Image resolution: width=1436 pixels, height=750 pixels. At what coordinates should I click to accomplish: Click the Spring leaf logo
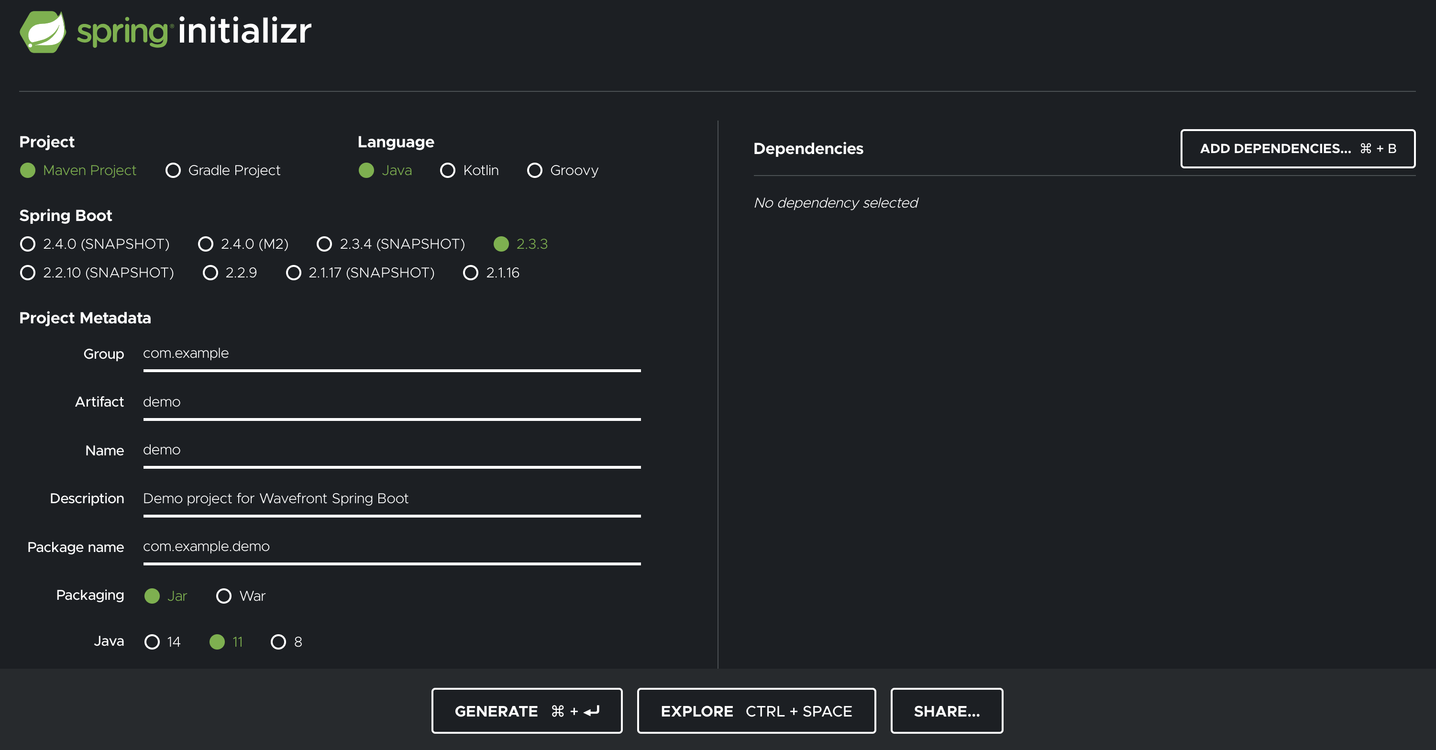(x=43, y=32)
